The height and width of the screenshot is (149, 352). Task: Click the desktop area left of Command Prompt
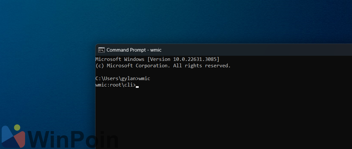(48, 80)
